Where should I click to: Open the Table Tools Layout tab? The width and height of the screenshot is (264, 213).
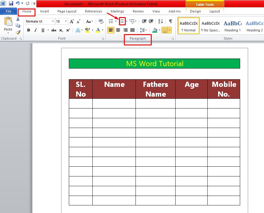pyautogui.click(x=214, y=11)
